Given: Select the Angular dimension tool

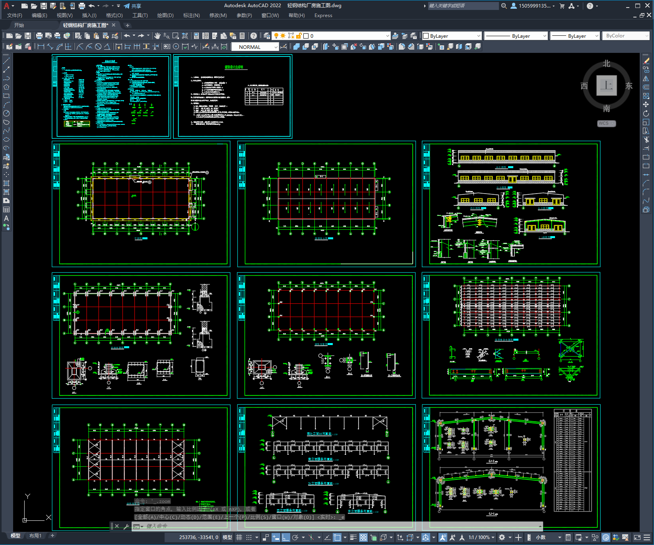Looking at the screenshot, I should 107,47.
